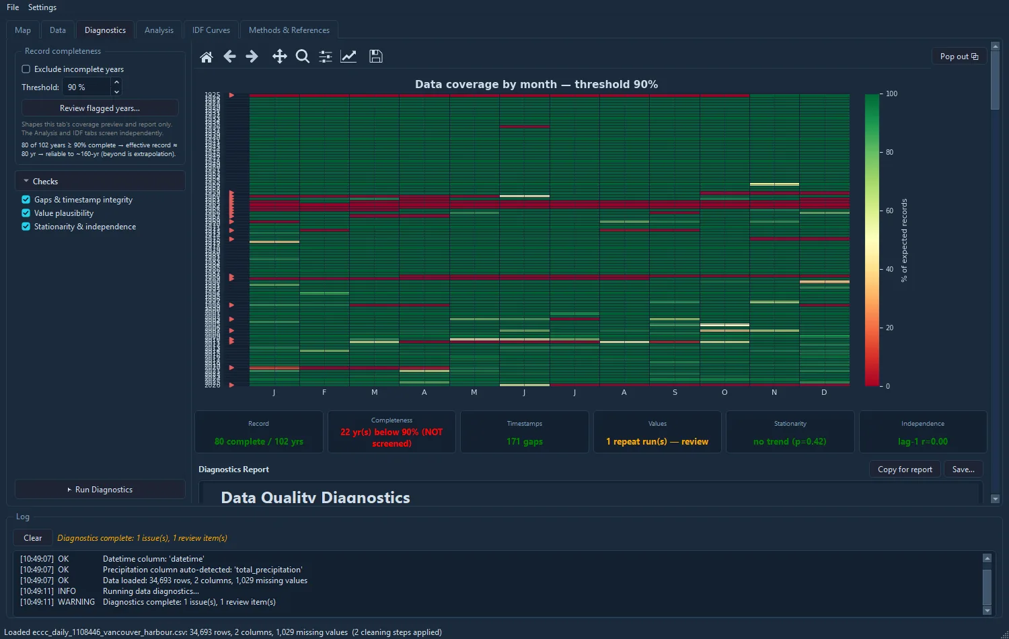Click '80 of 102 years' summary text
This screenshot has width=1009, height=639.
click(99, 149)
